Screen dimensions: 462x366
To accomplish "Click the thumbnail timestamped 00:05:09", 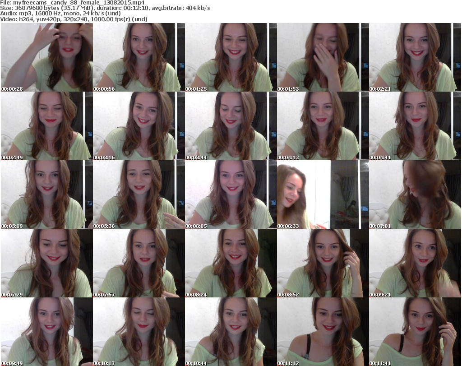I will tap(47, 195).
